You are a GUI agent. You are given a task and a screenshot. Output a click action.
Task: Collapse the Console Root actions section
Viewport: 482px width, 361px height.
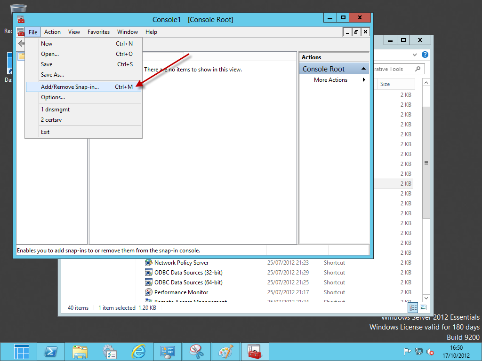click(x=364, y=69)
